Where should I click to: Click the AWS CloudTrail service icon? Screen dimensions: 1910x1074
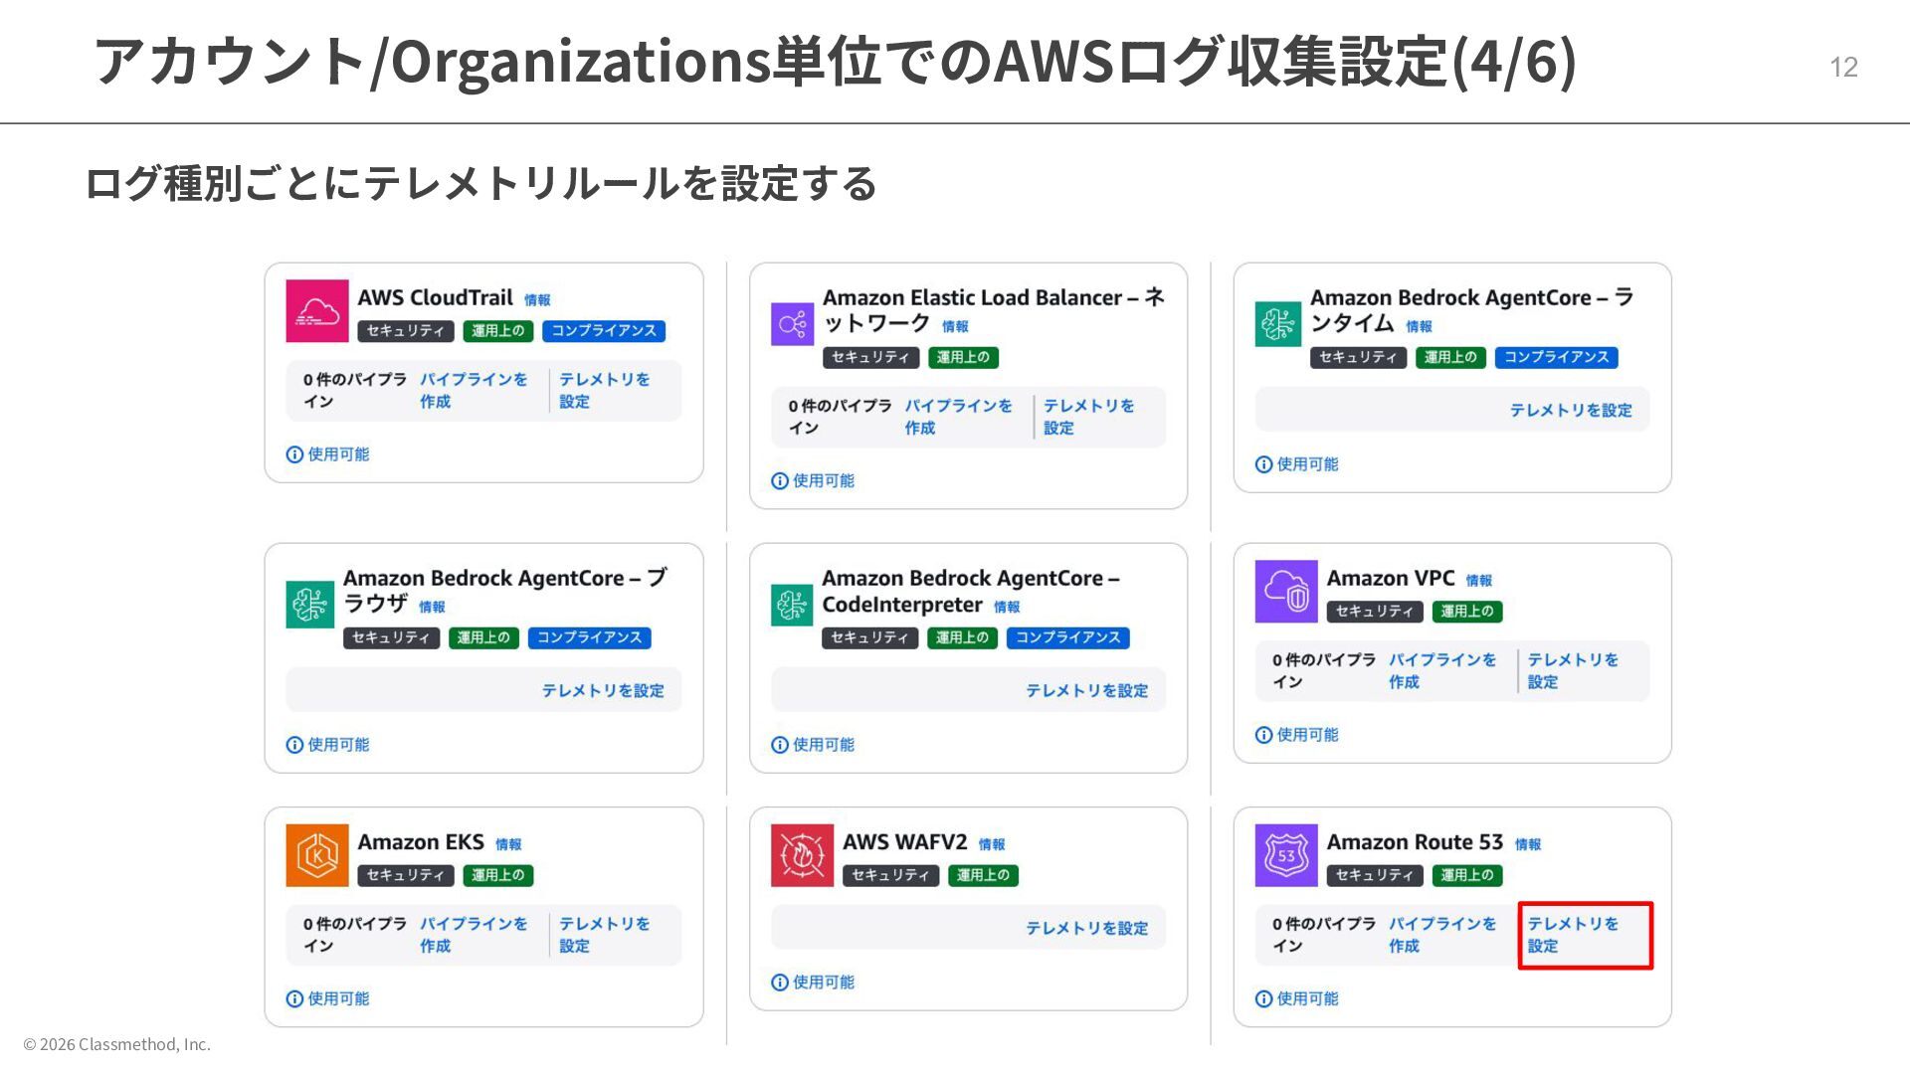[316, 311]
